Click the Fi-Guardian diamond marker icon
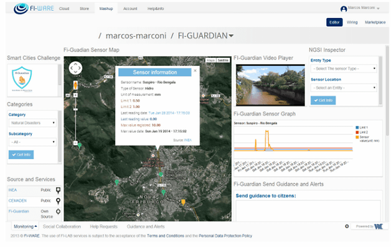The image size is (391, 247). click(58, 212)
